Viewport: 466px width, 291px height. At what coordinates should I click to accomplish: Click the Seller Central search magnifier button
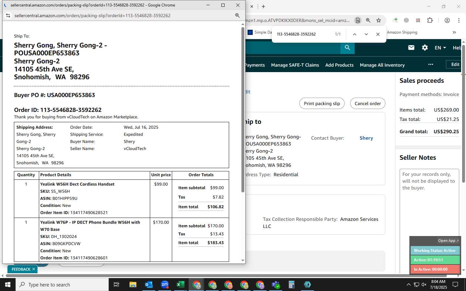point(348,48)
